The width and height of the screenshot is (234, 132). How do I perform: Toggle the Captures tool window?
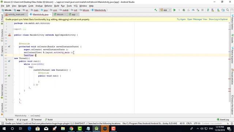point(2,51)
